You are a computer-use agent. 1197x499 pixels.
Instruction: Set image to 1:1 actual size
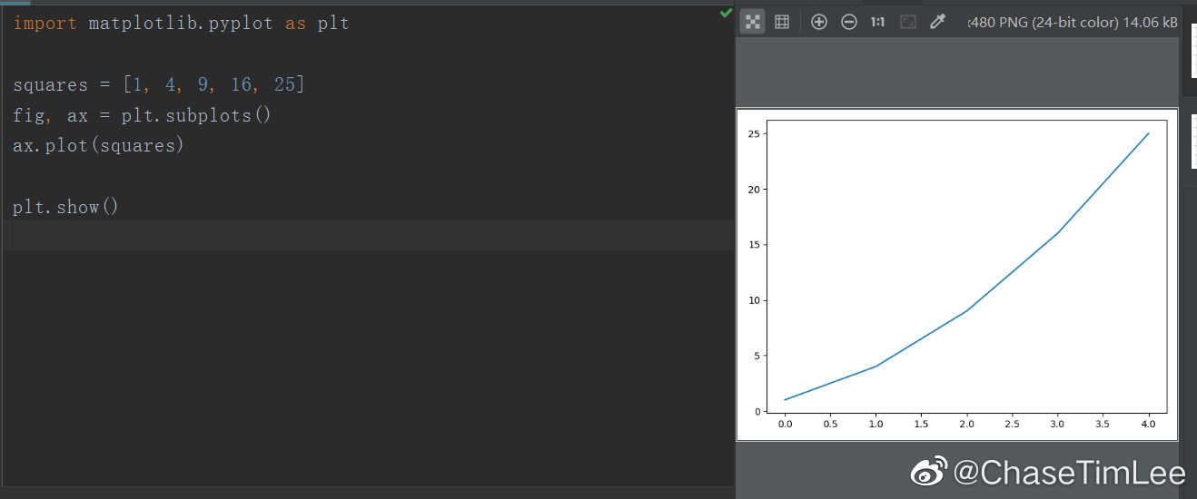click(877, 22)
